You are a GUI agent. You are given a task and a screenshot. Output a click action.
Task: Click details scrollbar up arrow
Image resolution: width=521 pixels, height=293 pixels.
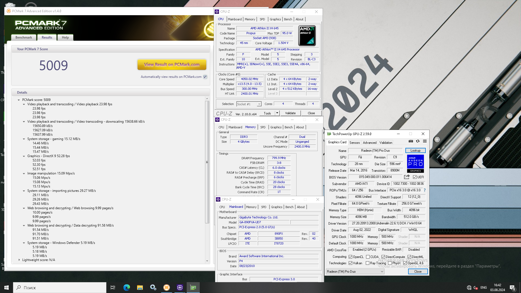[x=207, y=99]
